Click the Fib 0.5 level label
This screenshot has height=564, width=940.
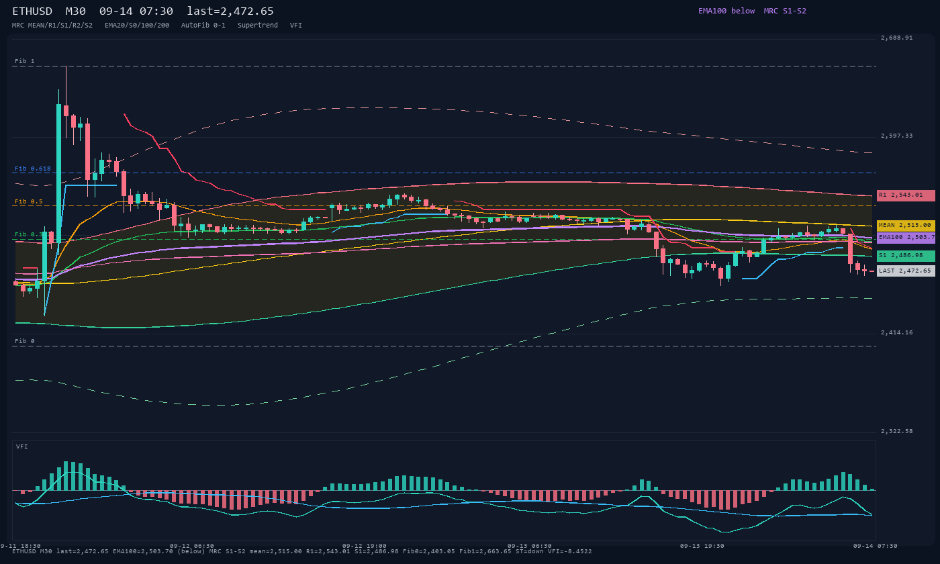pos(29,201)
